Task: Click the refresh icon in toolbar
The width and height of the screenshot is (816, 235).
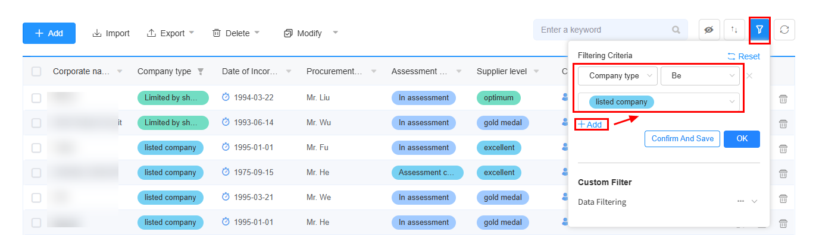Action: point(784,30)
